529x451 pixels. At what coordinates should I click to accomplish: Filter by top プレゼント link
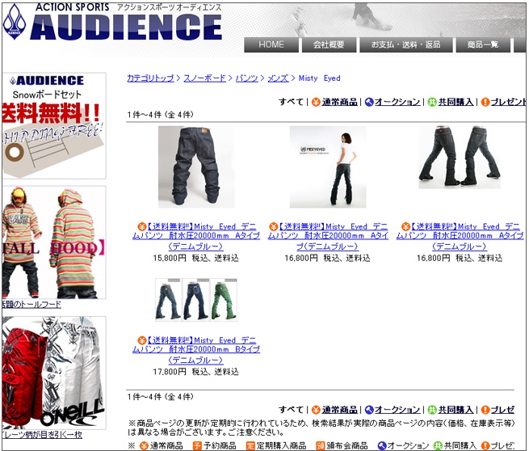point(509,102)
